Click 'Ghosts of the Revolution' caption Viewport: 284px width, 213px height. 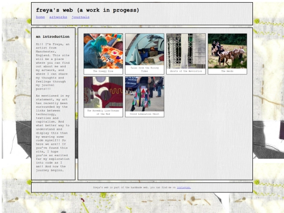pos(186,71)
